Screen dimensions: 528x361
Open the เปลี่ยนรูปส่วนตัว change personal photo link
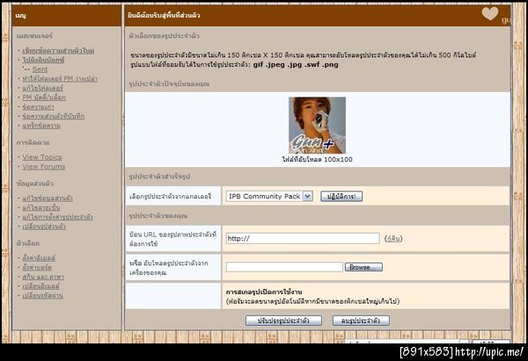tap(44, 227)
